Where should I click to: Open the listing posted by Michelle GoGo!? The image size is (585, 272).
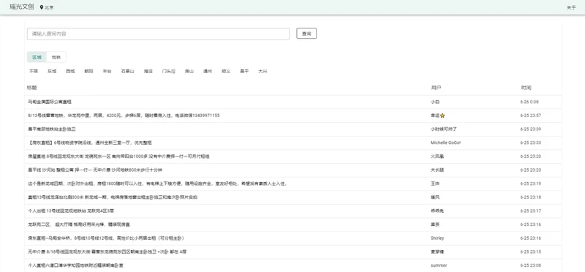(293, 143)
